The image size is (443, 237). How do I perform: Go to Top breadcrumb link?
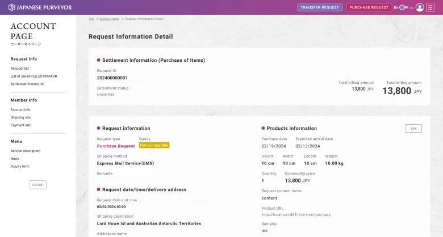pos(91,19)
